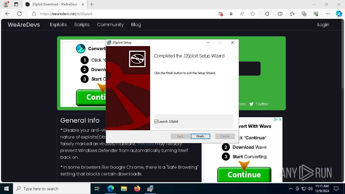Open Edge Settings and more menu
This screenshot has height=194, width=345.
click(x=328, y=14)
